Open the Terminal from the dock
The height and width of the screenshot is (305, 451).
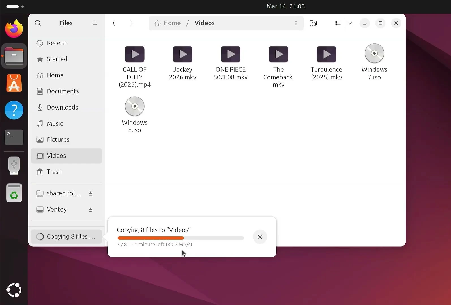pyautogui.click(x=14, y=137)
